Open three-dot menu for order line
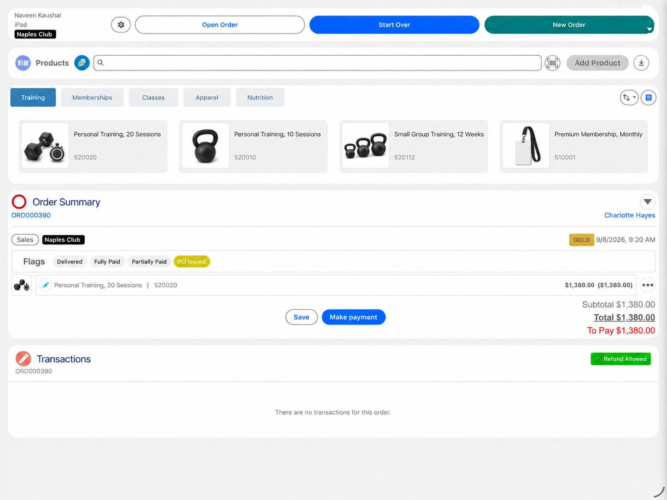Screen dimensions: 667x500 click(x=648, y=285)
